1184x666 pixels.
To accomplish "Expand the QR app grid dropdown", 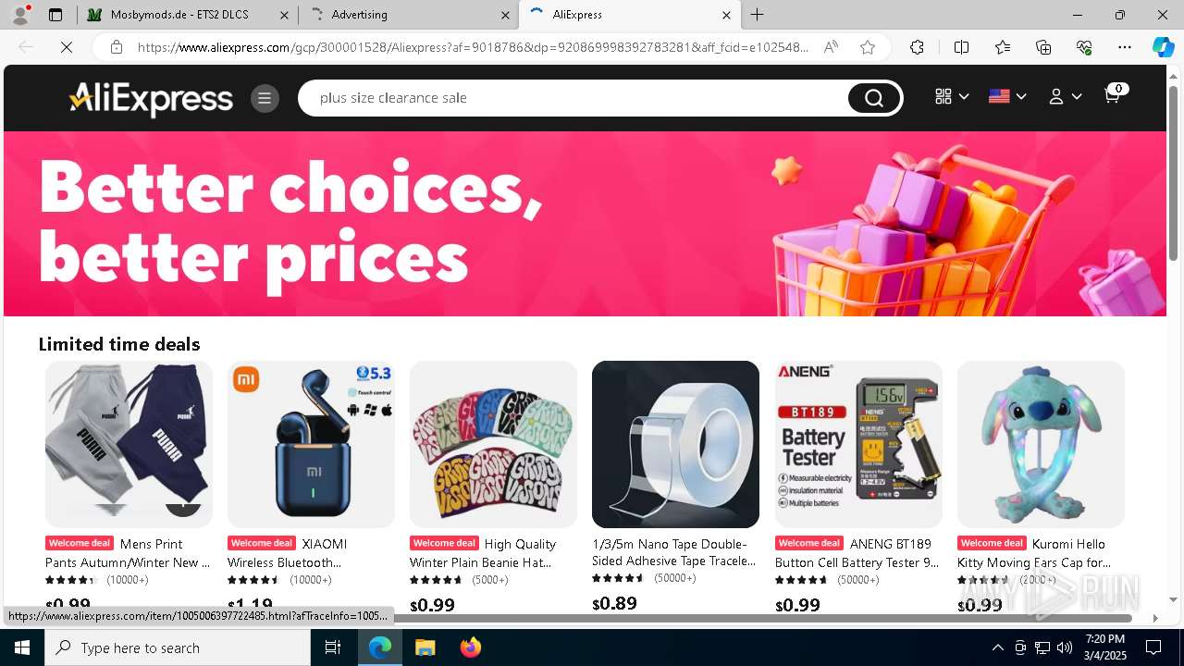I will click(951, 96).
